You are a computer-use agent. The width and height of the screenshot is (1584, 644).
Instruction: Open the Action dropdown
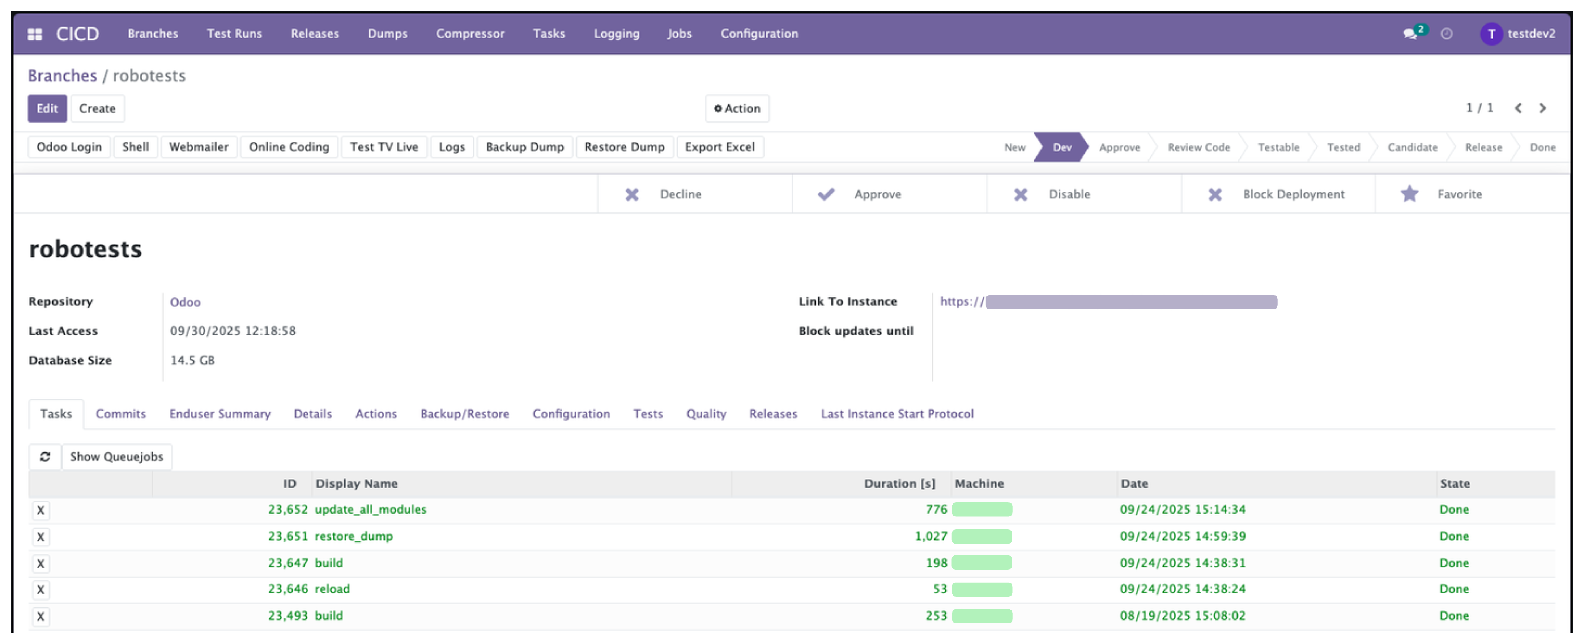737,109
